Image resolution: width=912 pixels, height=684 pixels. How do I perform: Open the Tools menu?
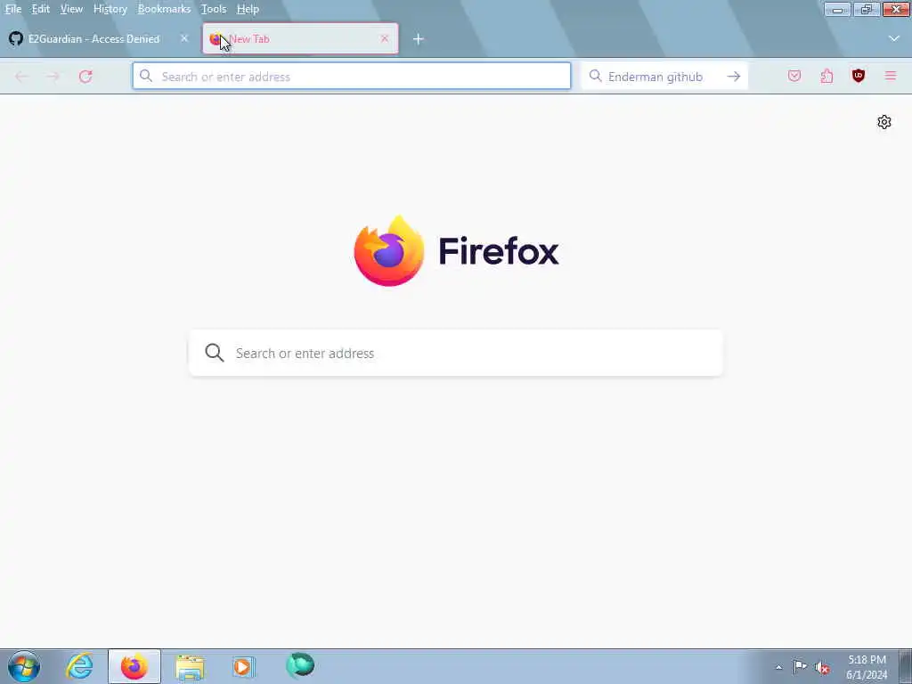coord(214,9)
